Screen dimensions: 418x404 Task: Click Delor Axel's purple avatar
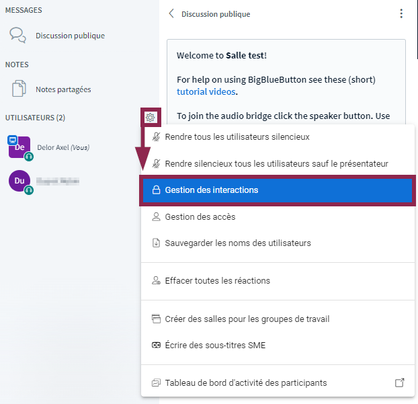point(19,147)
